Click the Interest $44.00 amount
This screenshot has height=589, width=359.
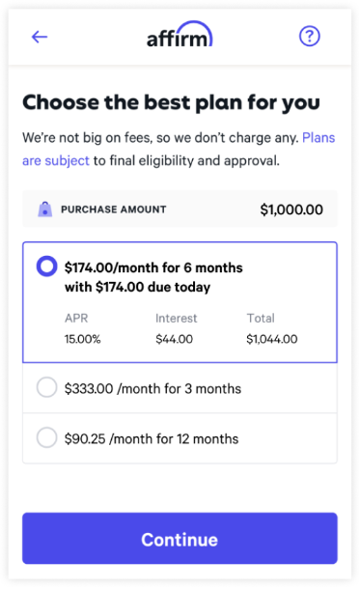tap(175, 339)
